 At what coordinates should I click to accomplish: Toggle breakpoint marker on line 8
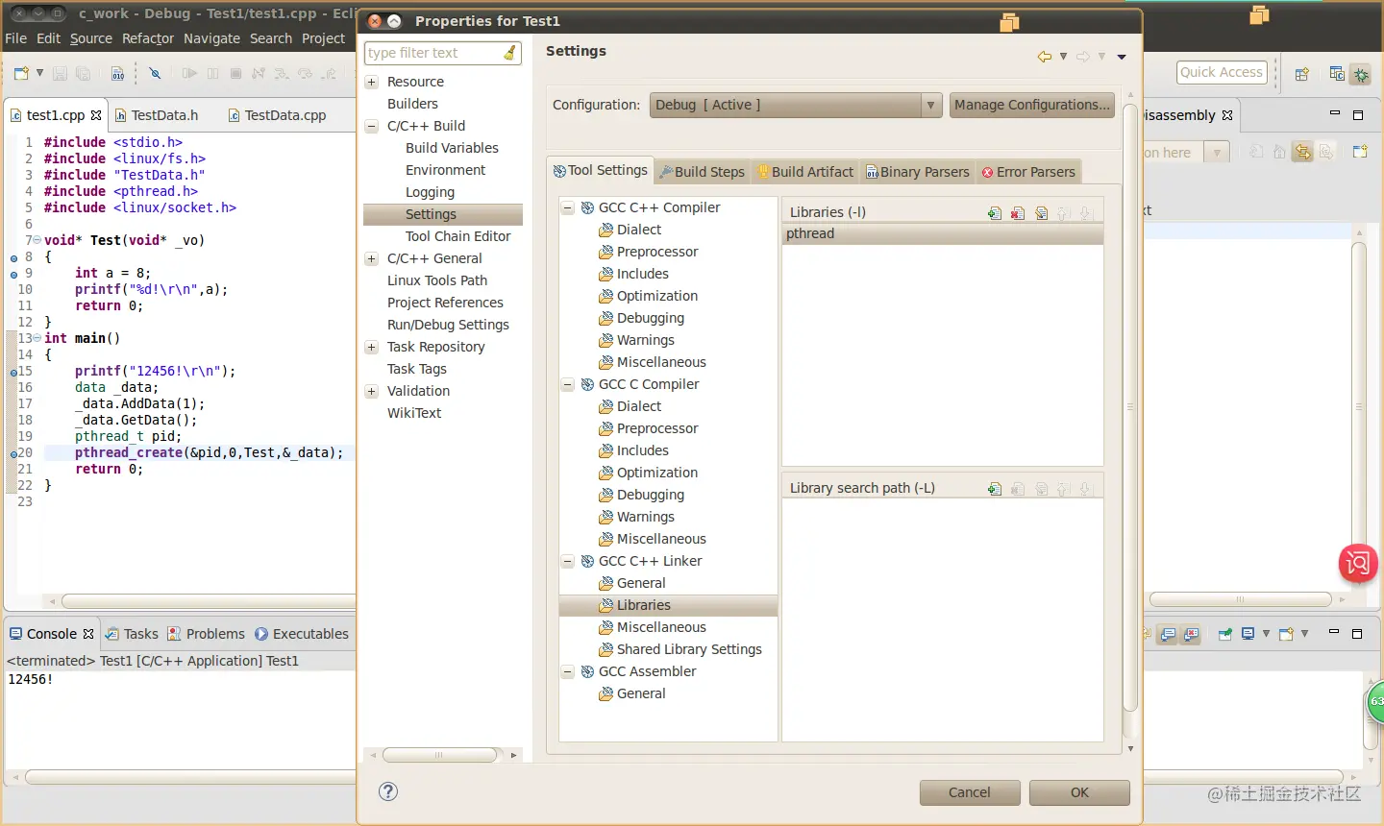pos(13,258)
